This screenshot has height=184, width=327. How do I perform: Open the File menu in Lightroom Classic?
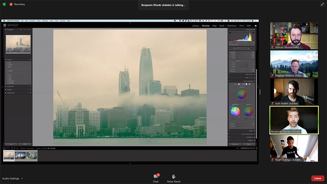click(x=22, y=21)
